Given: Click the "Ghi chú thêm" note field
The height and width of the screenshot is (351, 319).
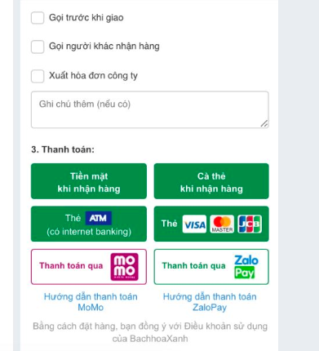Looking at the screenshot, I should (150, 109).
